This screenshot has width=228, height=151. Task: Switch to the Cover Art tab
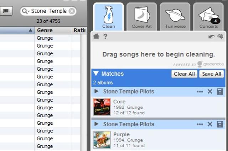tap(142, 17)
